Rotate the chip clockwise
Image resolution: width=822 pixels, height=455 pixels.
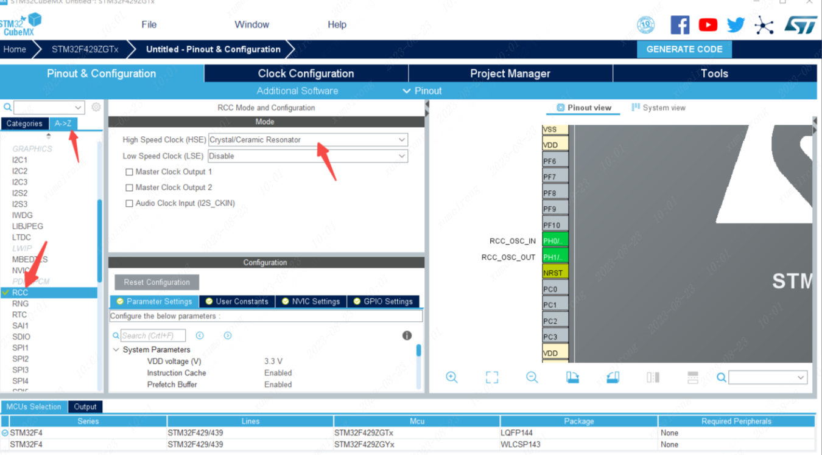coord(572,377)
